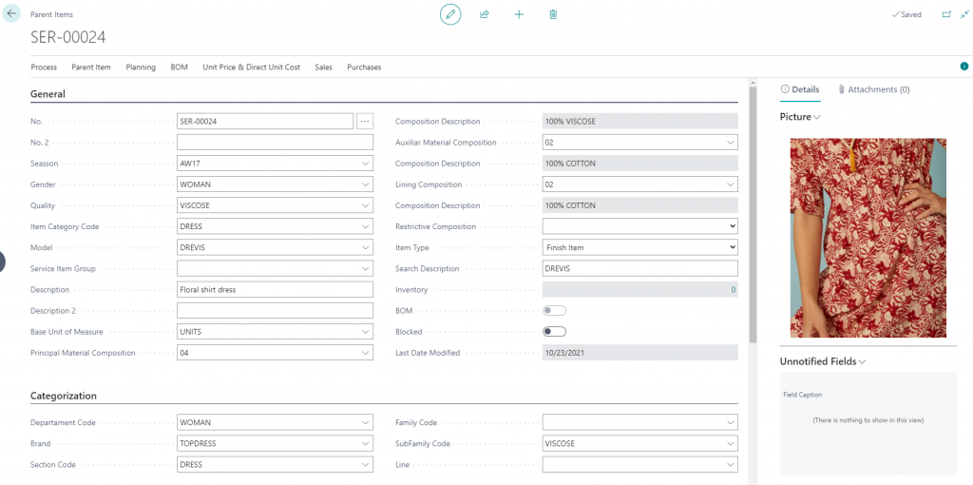This screenshot has width=973, height=485.
Task: Open the Process menu
Action: (44, 68)
